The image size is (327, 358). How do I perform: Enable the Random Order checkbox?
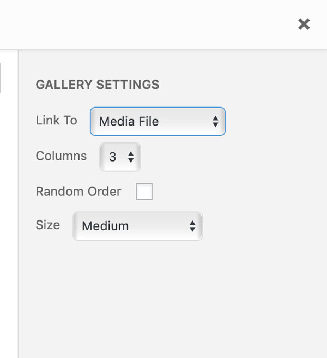[x=144, y=192]
